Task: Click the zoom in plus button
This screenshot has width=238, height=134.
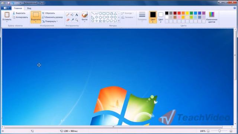Action: [x=231, y=131]
